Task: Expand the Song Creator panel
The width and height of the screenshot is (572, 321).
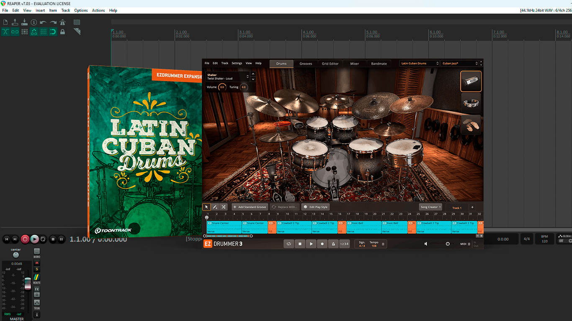Action: [x=430, y=207]
